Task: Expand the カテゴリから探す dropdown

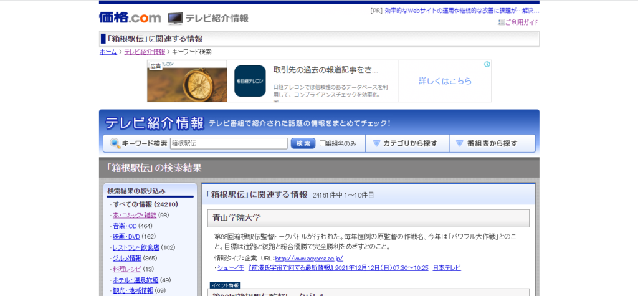Action: click(407, 143)
